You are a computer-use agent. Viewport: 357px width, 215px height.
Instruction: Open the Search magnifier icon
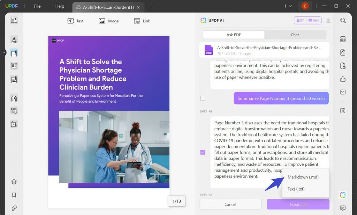pyautogui.click(x=343, y=21)
